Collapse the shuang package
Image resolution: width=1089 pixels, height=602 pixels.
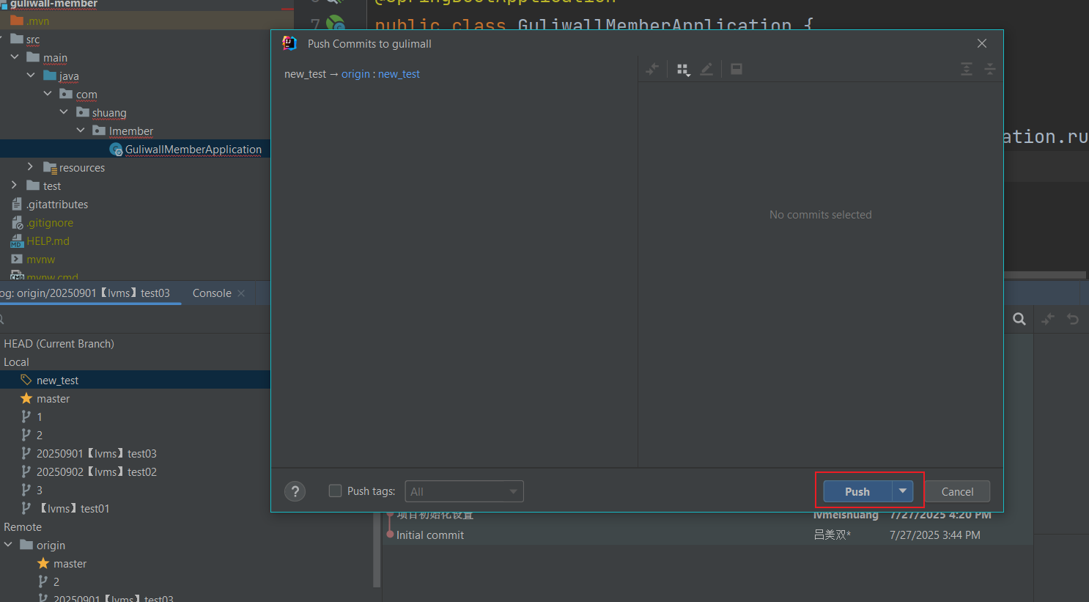[64, 112]
